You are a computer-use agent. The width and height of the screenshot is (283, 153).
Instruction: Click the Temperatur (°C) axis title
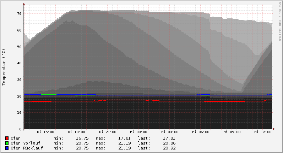[x=4, y=67]
